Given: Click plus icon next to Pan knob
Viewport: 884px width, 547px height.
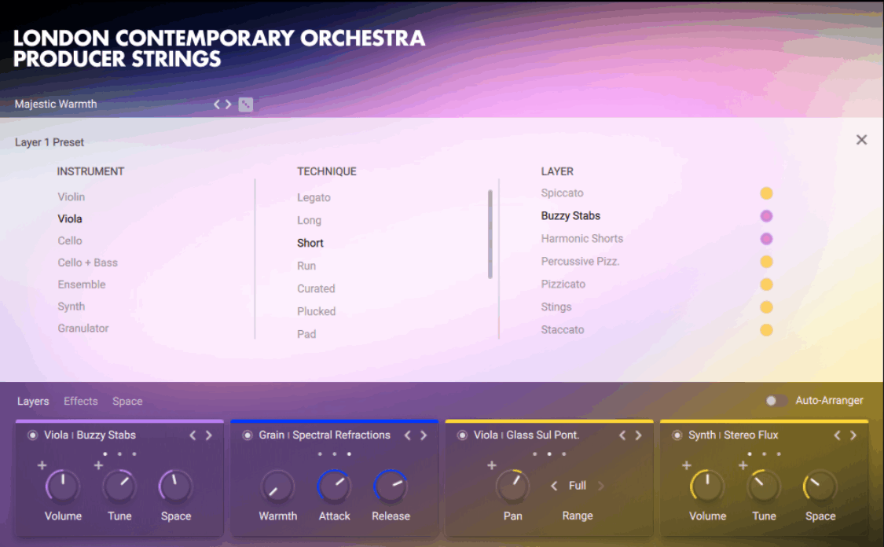Looking at the screenshot, I should tap(492, 466).
